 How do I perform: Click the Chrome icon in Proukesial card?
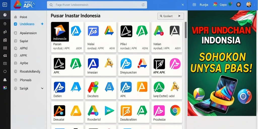click(x=175, y=110)
